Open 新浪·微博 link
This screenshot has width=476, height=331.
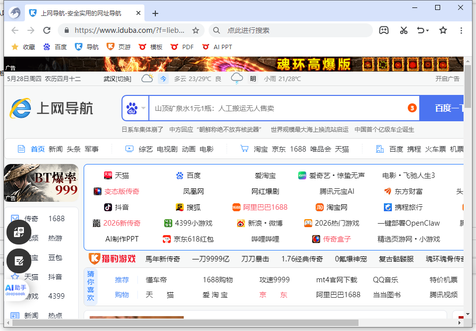click(260, 223)
